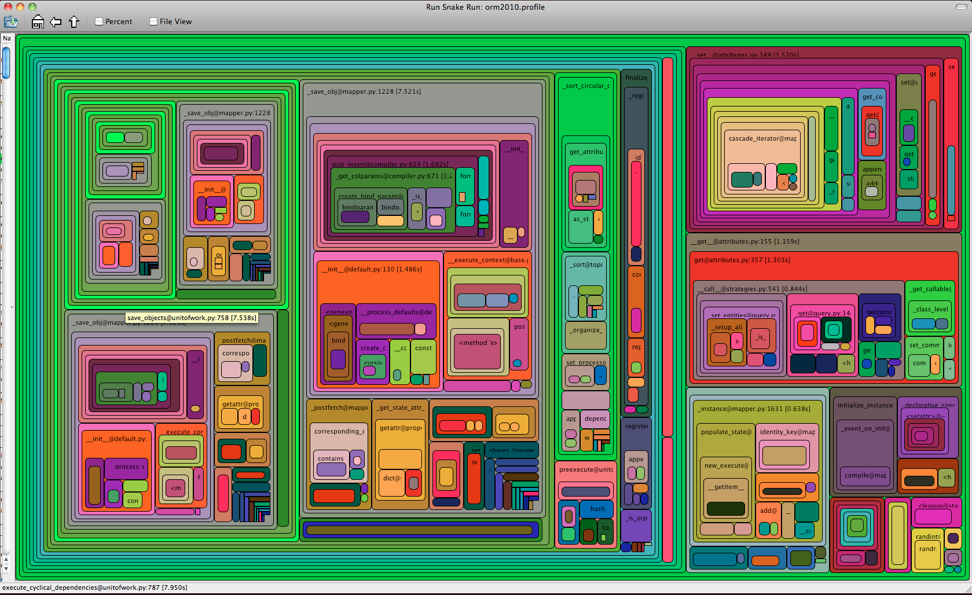Click the vertical scrollbar thumb in list panel
The width and height of the screenshot is (972, 595).
tap(6, 63)
